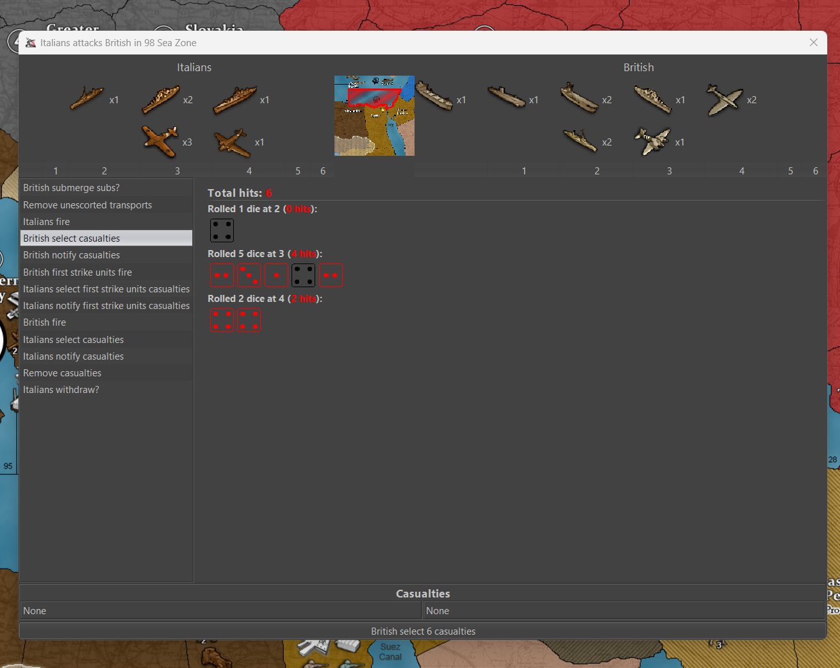Choose the "British select casualties" step

click(71, 238)
